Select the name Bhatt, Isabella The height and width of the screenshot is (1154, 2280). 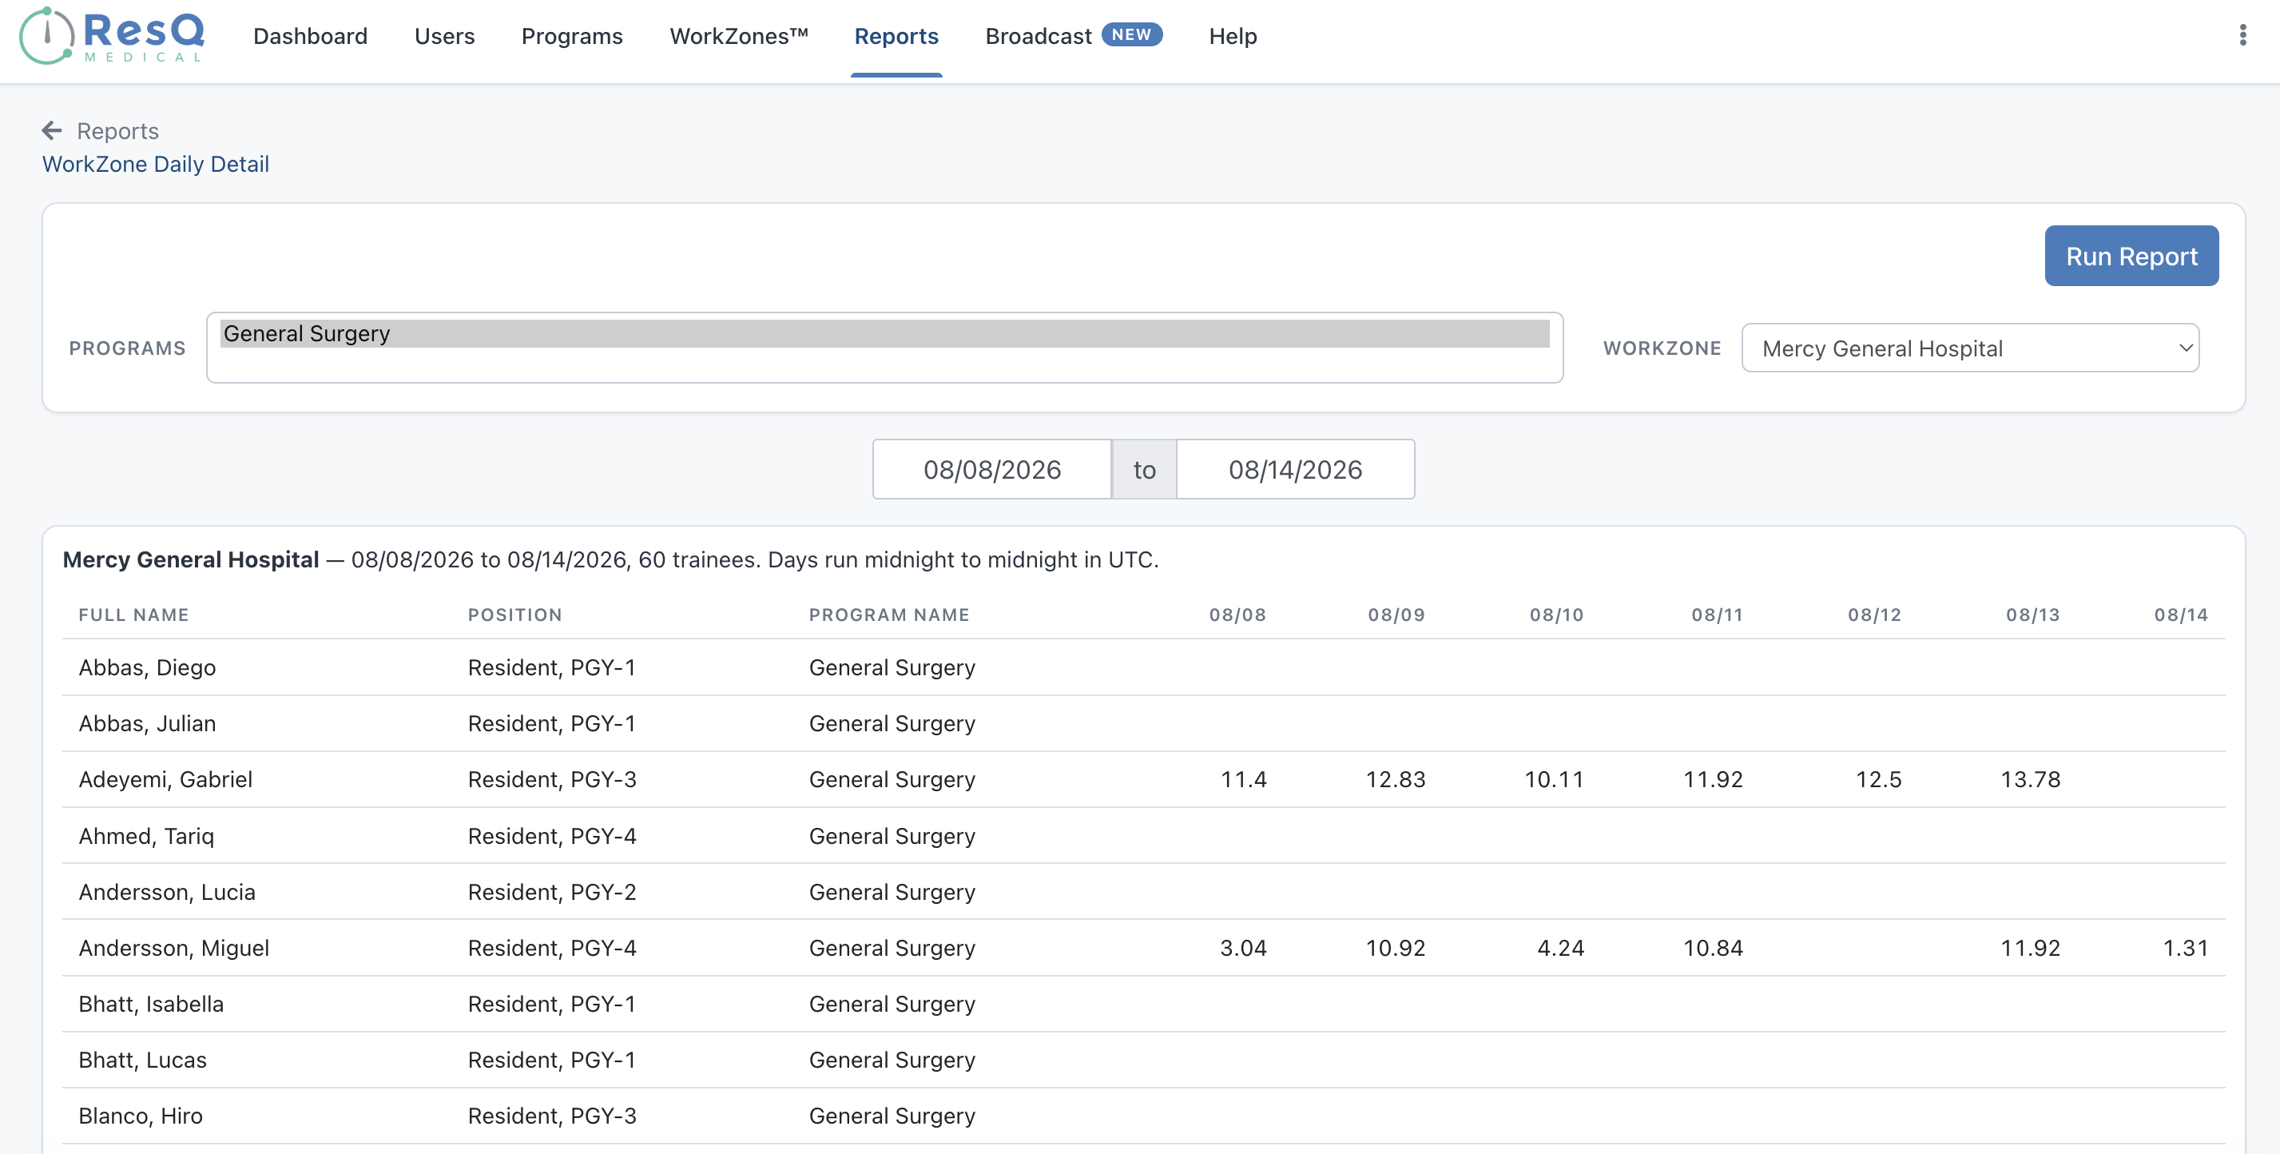click(150, 1005)
